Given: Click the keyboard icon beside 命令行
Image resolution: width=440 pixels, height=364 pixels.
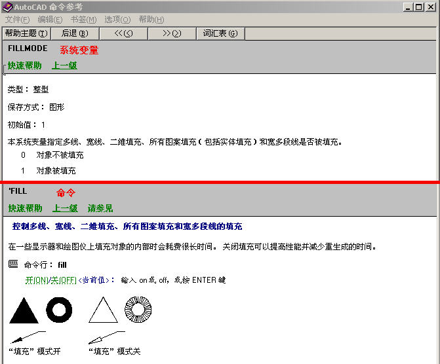Looking at the screenshot, I should coord(14,264).
